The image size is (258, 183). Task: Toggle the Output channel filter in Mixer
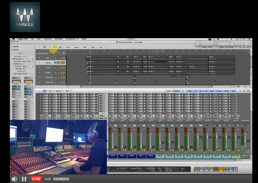pos(219,91)
